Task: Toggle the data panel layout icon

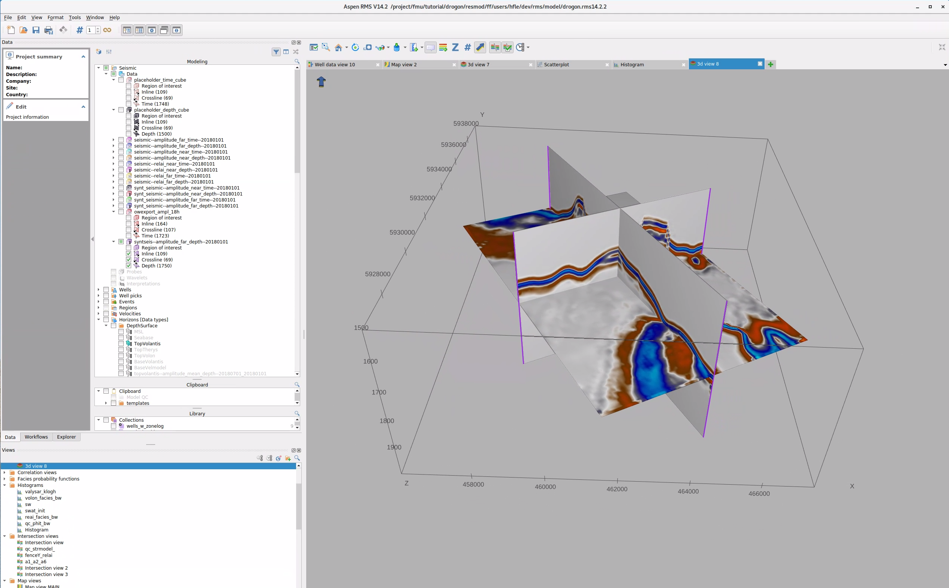Action: point(127,30)
